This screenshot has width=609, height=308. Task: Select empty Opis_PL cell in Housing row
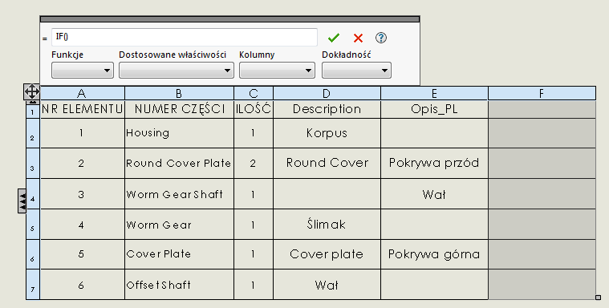434,133
